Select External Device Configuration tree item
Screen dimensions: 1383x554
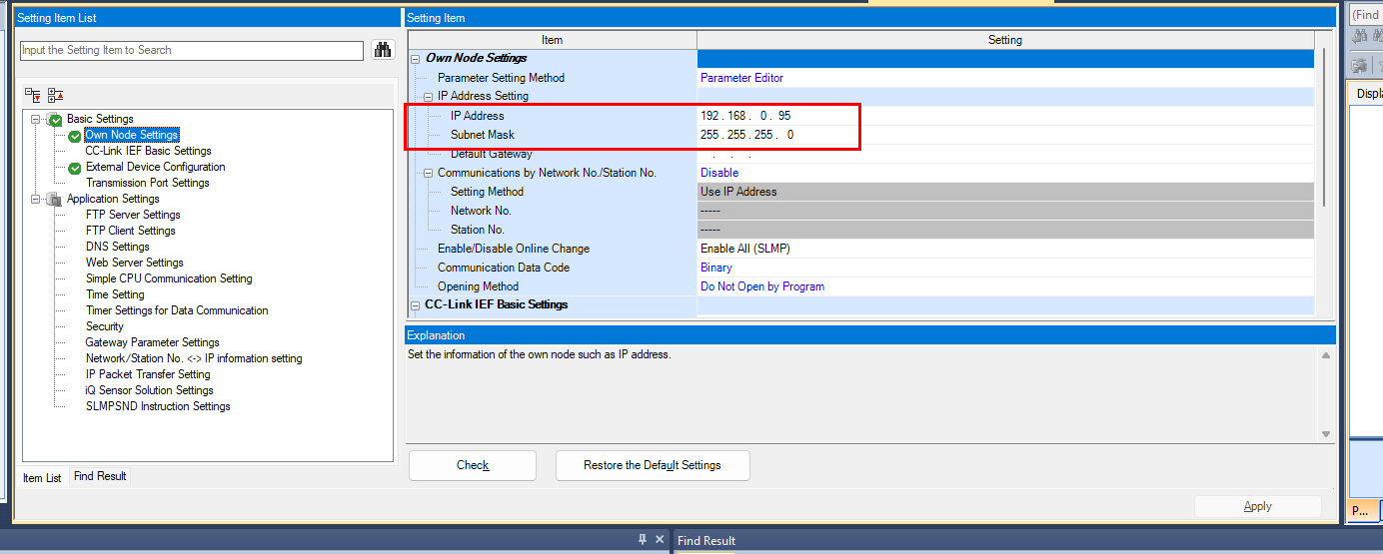155,168
